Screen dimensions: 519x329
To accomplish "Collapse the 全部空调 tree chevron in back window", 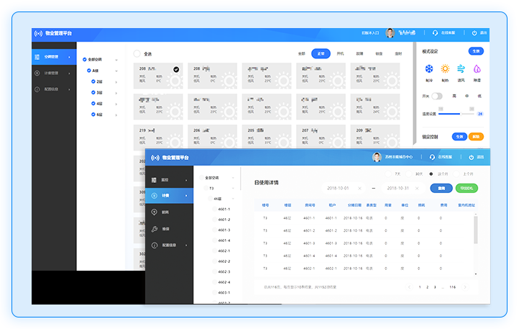I will tap(116, 59).
